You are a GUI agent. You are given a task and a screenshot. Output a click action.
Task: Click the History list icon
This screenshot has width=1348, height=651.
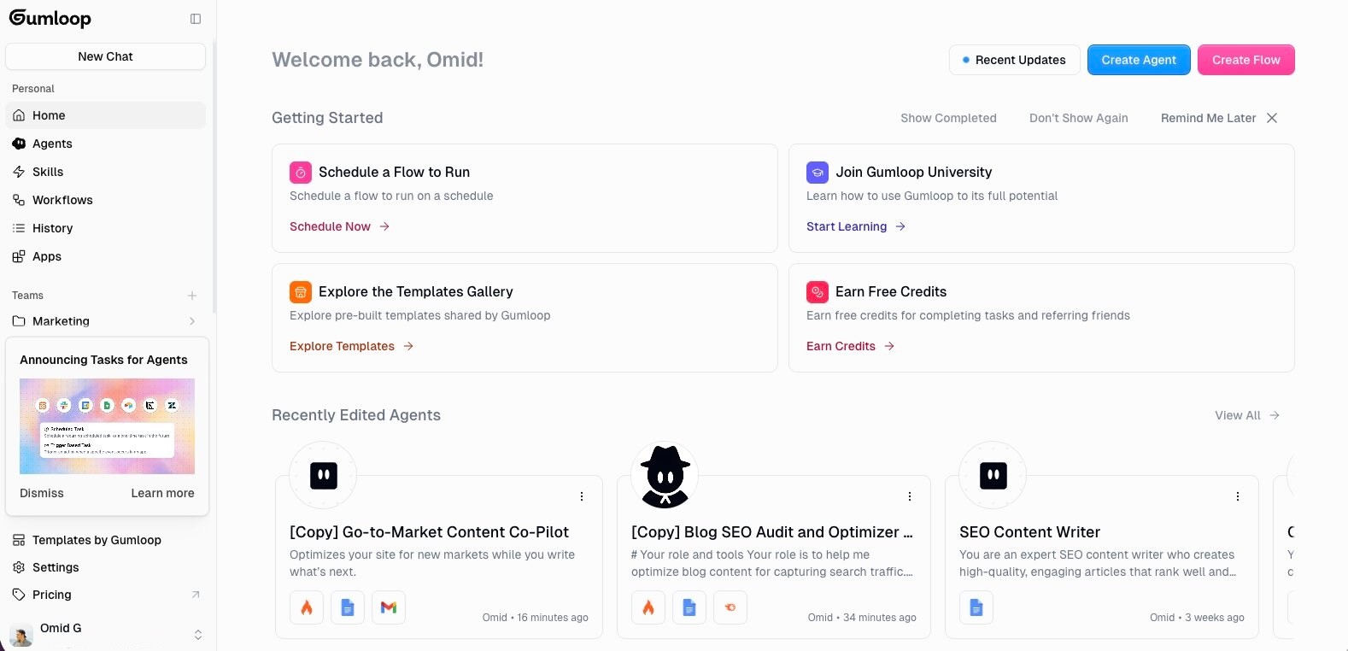coord(19,228)
